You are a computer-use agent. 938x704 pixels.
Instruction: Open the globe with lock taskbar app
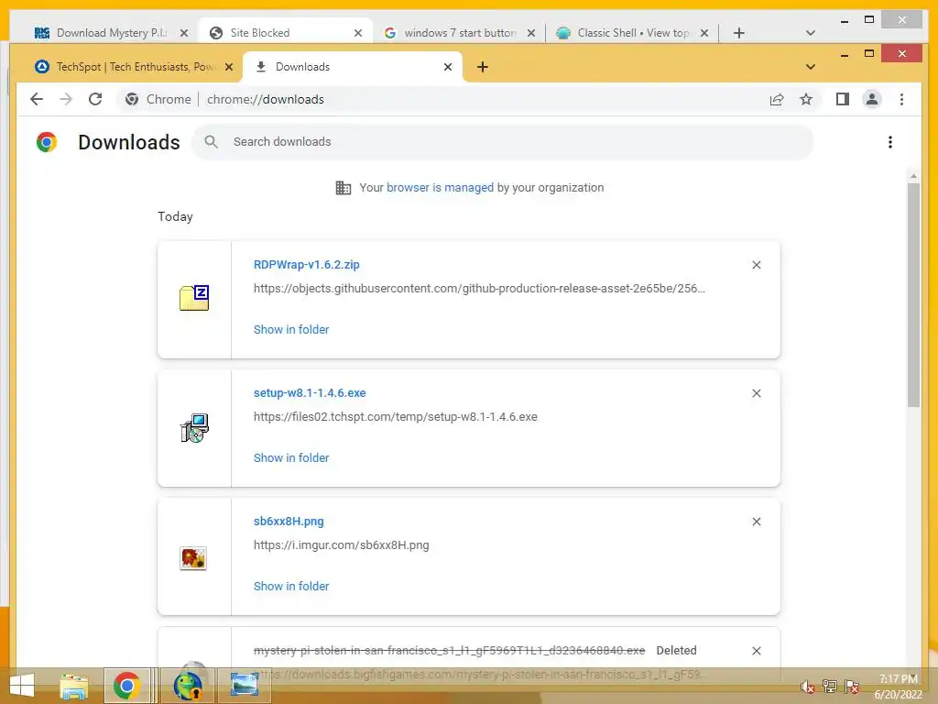coord(187,686)
